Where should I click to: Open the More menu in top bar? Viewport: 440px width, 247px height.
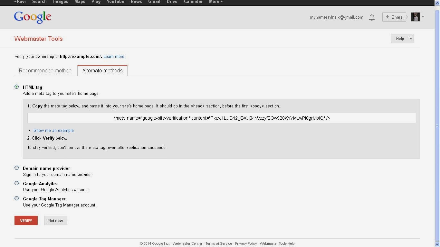click(x=215, y=2)
